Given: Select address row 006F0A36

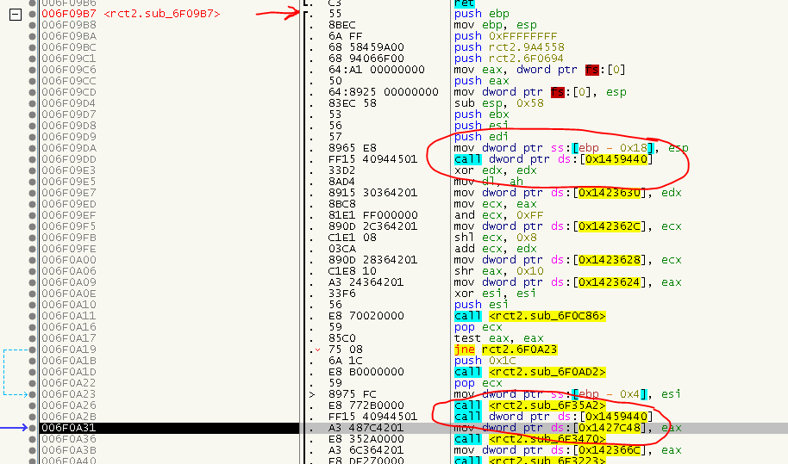Looking at the screenshot, I should [69, 439].
